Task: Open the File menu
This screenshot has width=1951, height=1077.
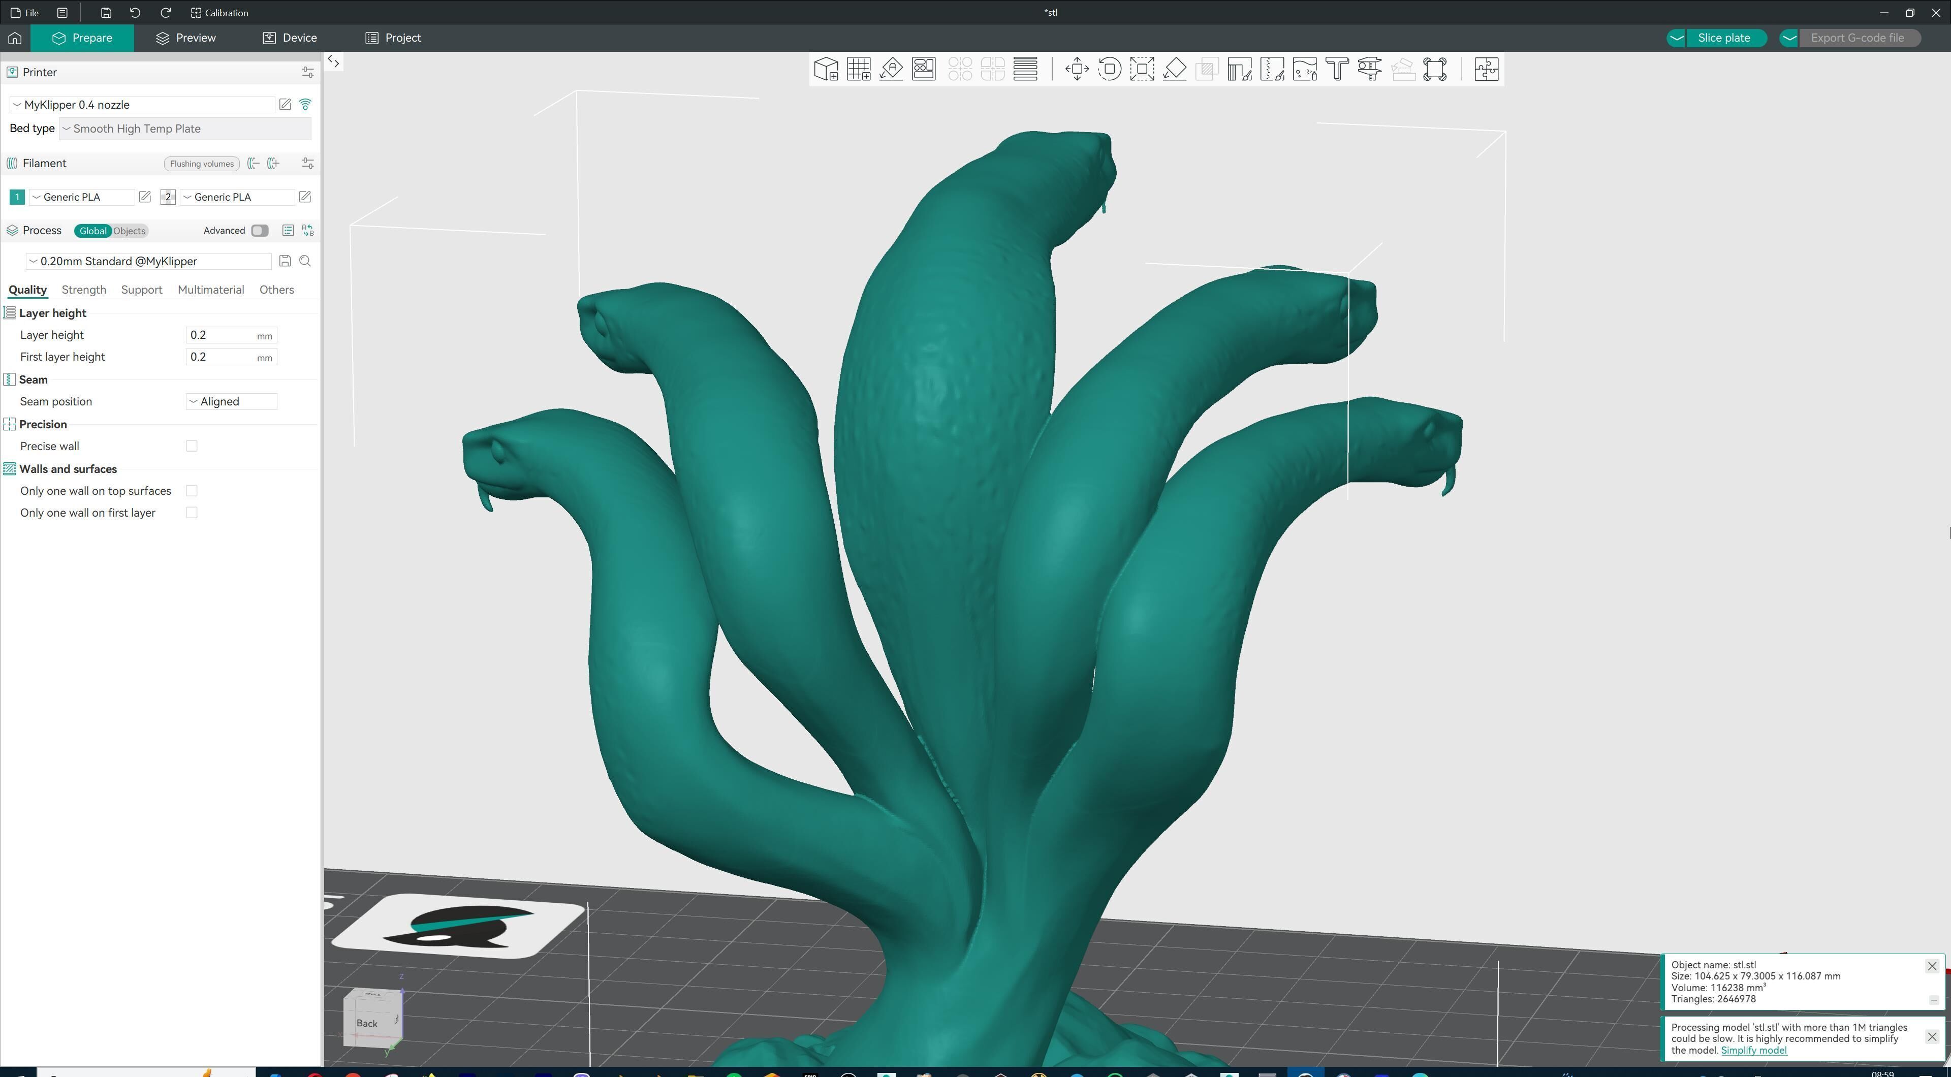Action: tap(25, 13)
